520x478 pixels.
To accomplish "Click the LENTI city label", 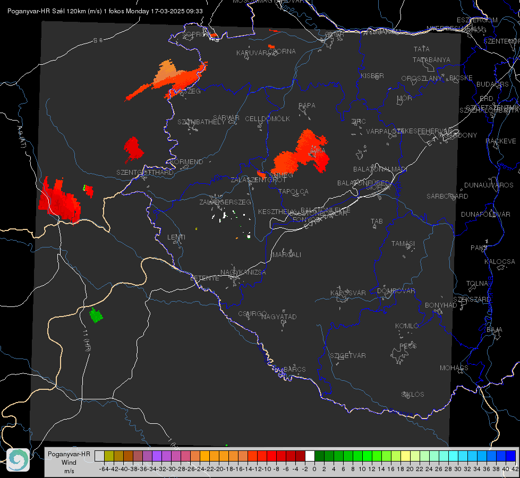I will coord(176,237).
